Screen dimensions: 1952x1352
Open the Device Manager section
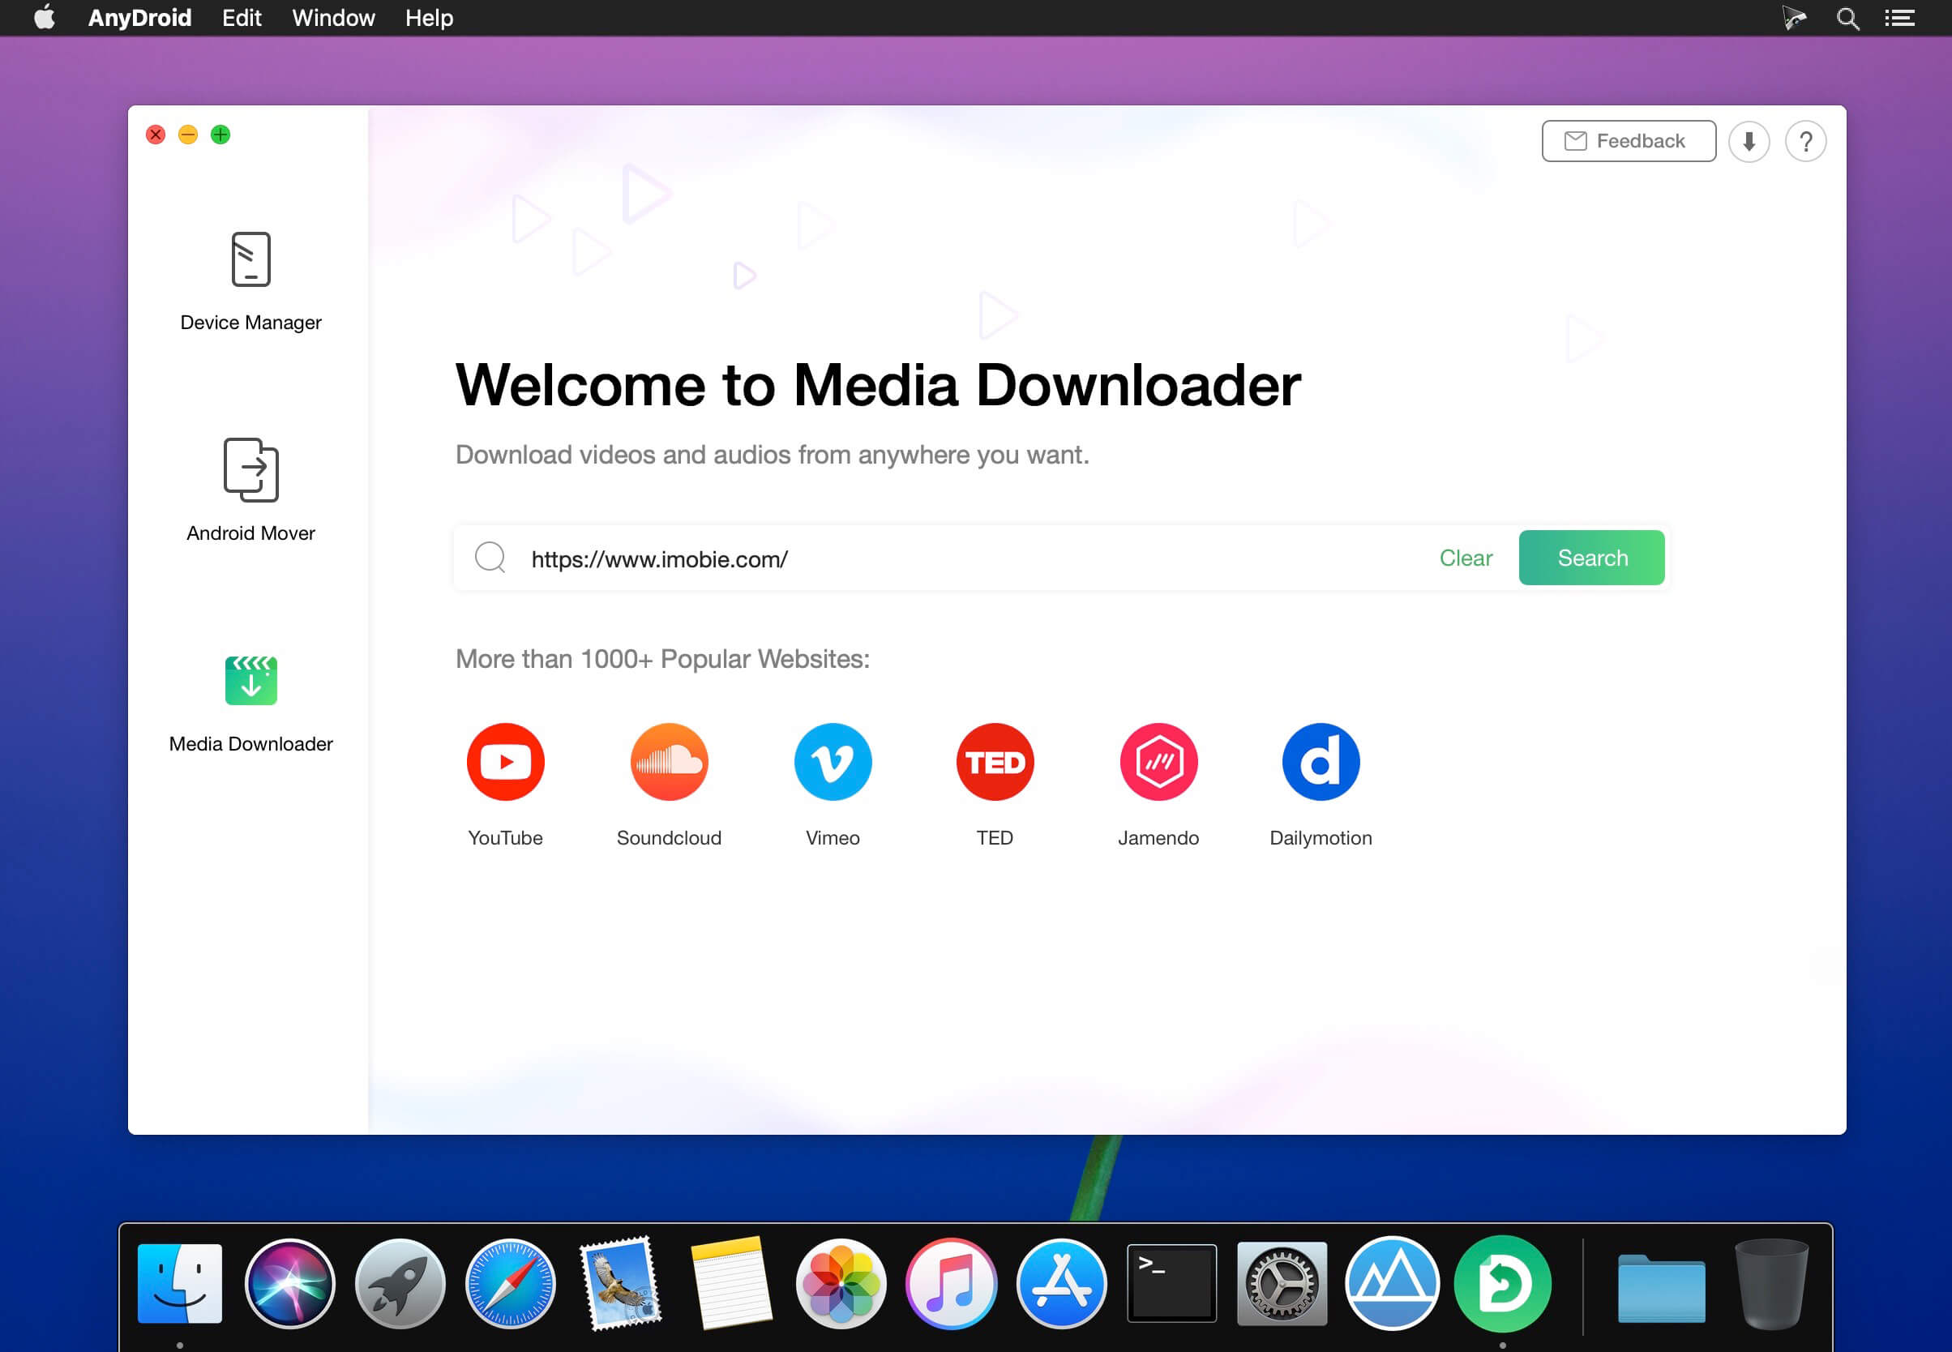click(250, 280)
